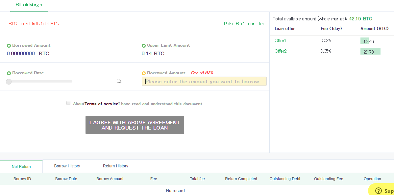Image resolution: width=394 pixels, height=195 pixels.
Task: Click the Fee (1day) column header
Action: click(331, 29)
